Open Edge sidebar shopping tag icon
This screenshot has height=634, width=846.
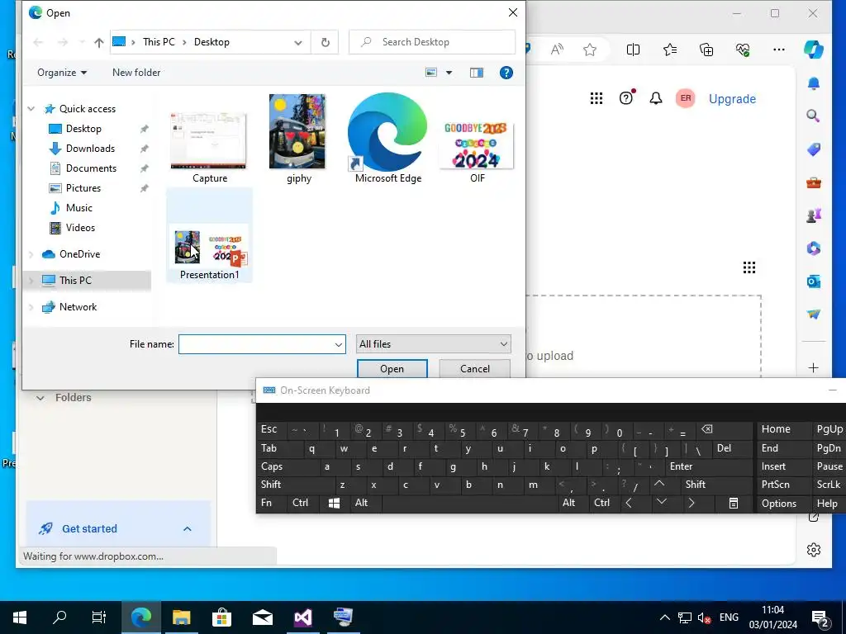pyautogui.click(x=813, y=149)
